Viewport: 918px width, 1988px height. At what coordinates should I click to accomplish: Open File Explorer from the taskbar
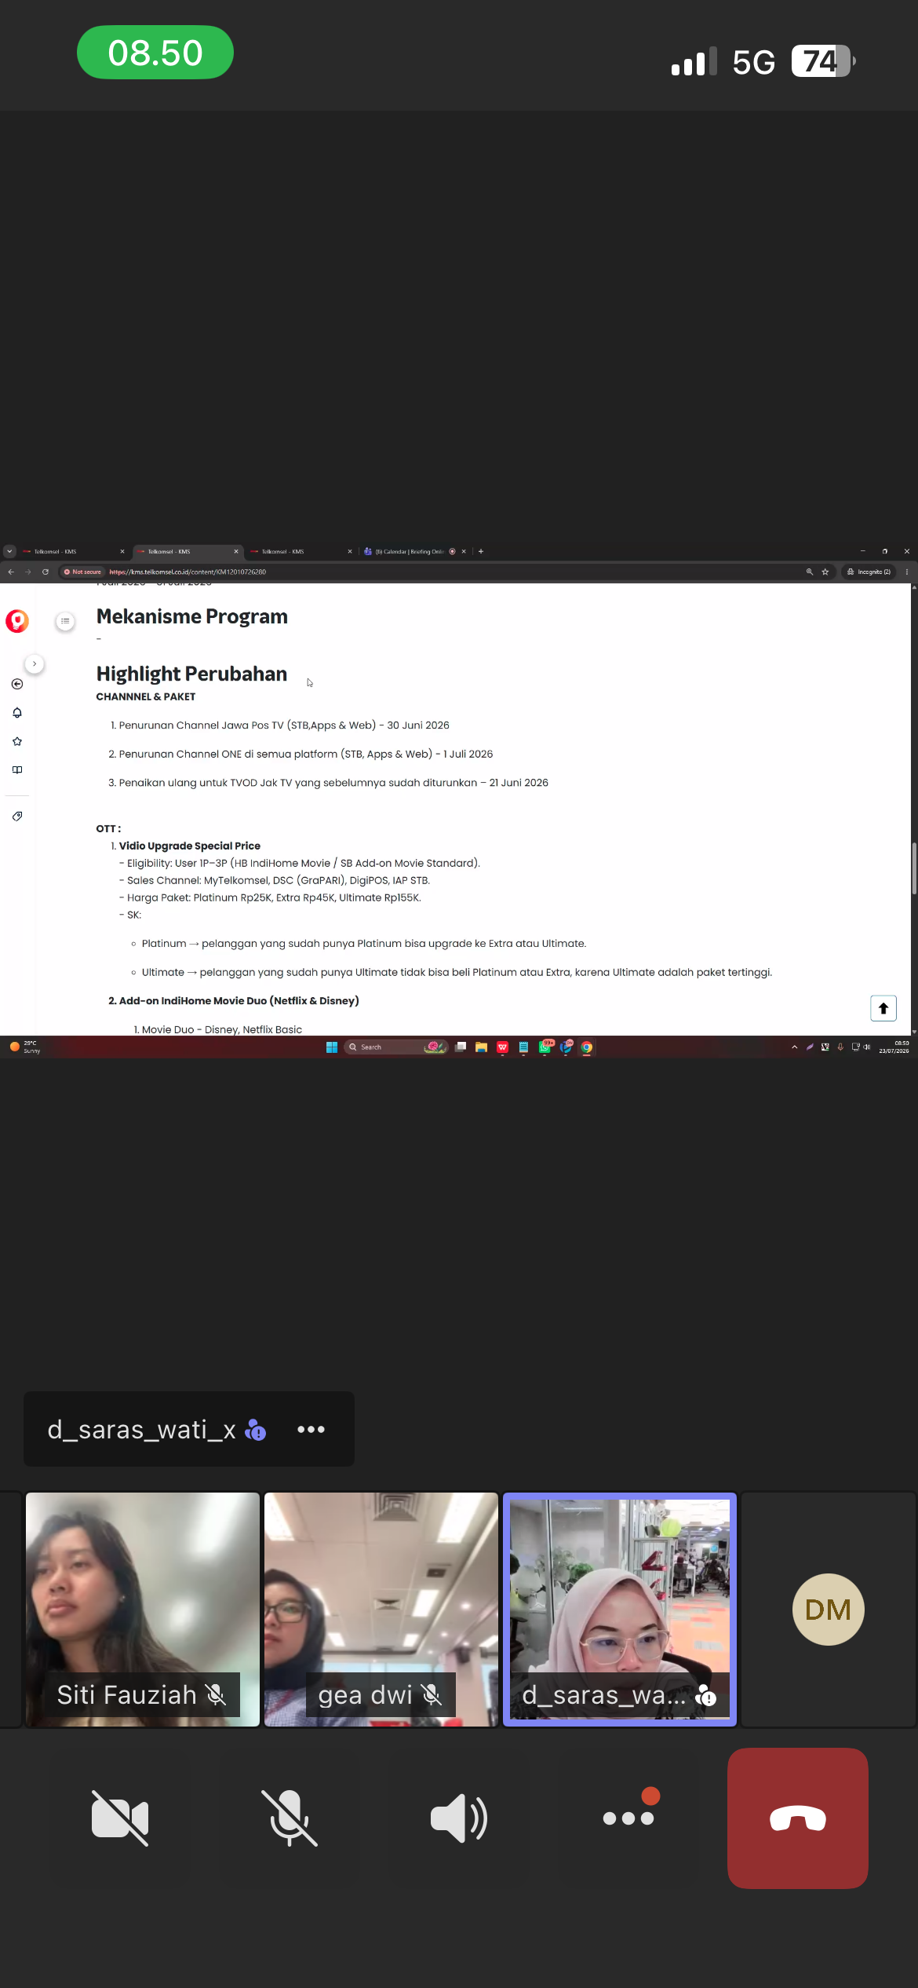coord(482,1047)
